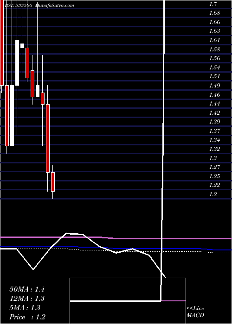Image resolution: width=232 pixels, height=324 pixels.
Task: Click the <<Live MACD label
Action: click(195, 312)
